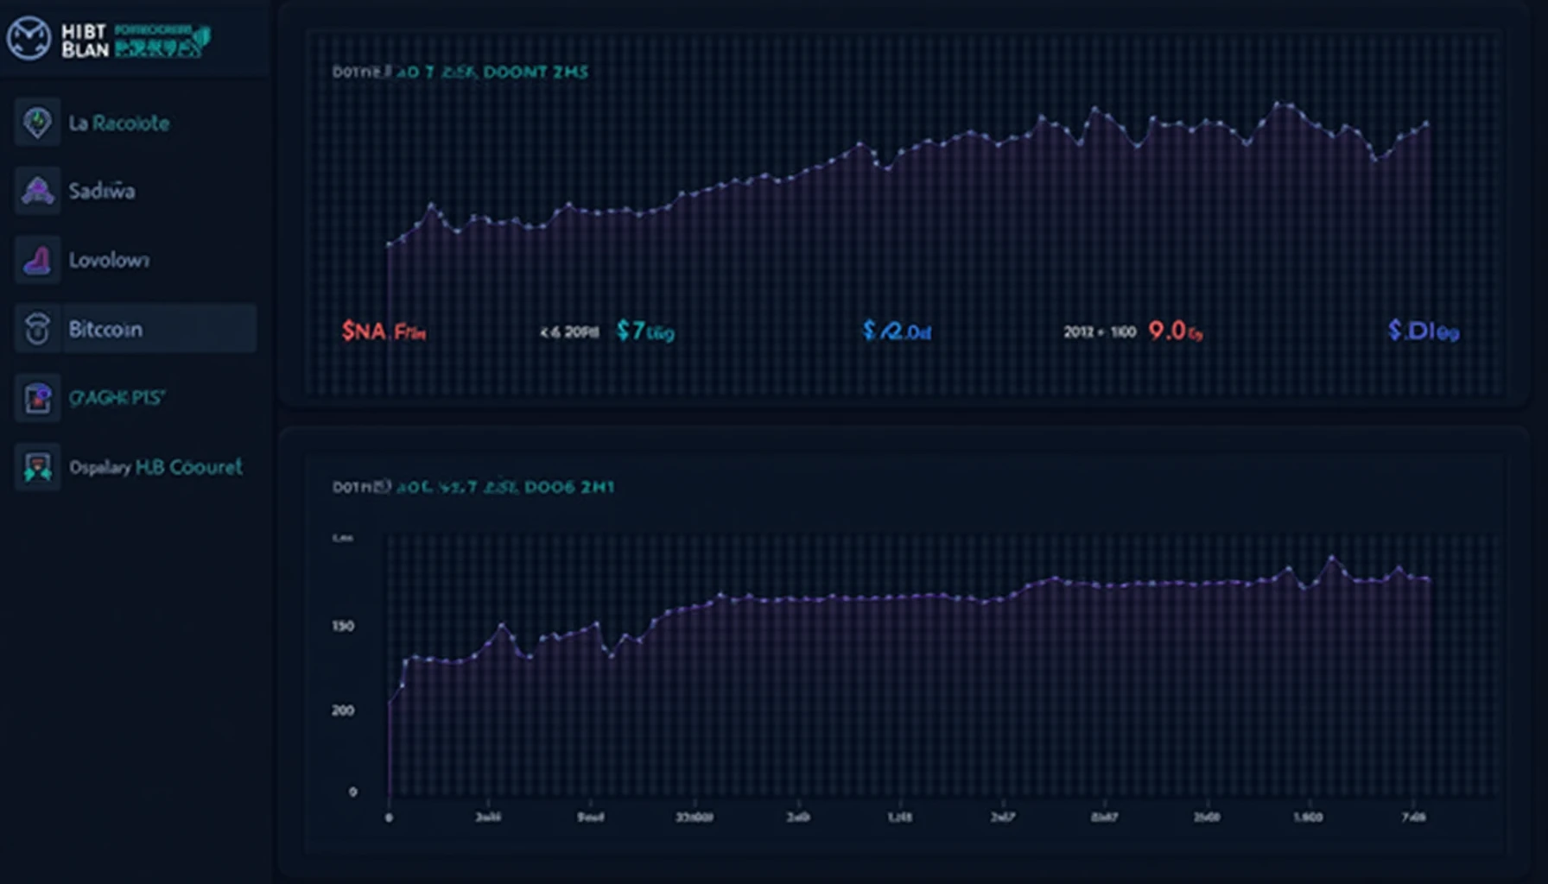Click the last data point of lower chart line
This screenshot has width=1548, height=884.
click(x=1428, y=580)
